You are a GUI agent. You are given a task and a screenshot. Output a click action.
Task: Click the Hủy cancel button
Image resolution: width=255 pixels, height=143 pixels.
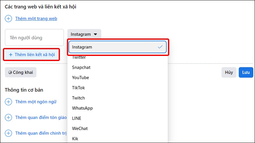[229, 72]
